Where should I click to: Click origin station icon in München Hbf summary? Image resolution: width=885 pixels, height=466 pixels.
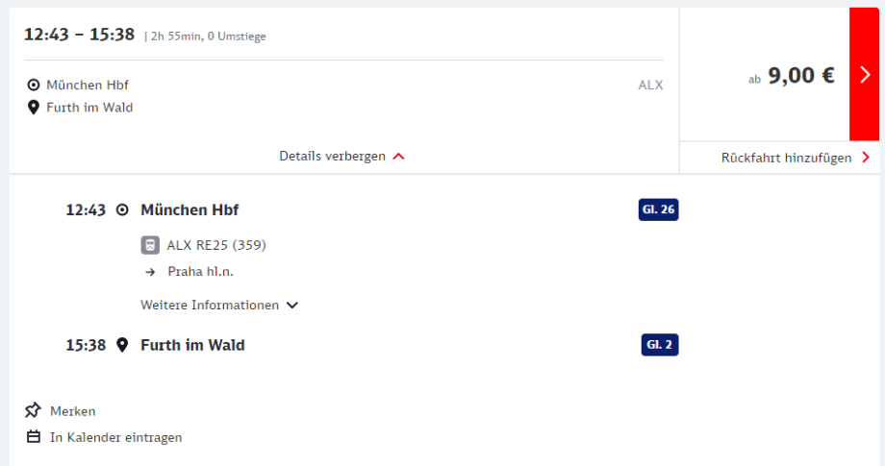coord(34,85)
